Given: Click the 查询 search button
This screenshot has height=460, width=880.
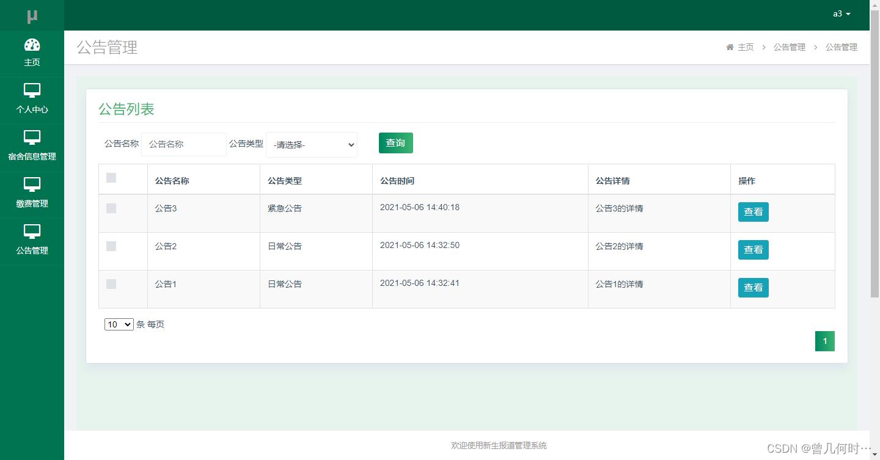Looking at the screenshot, I should pos(396,143).
